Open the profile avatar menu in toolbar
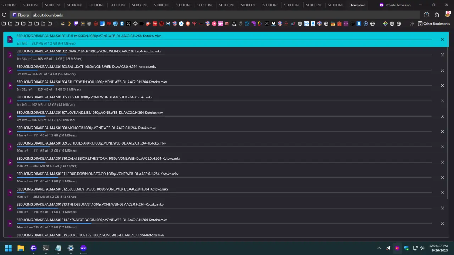 [x=448, y=15]
